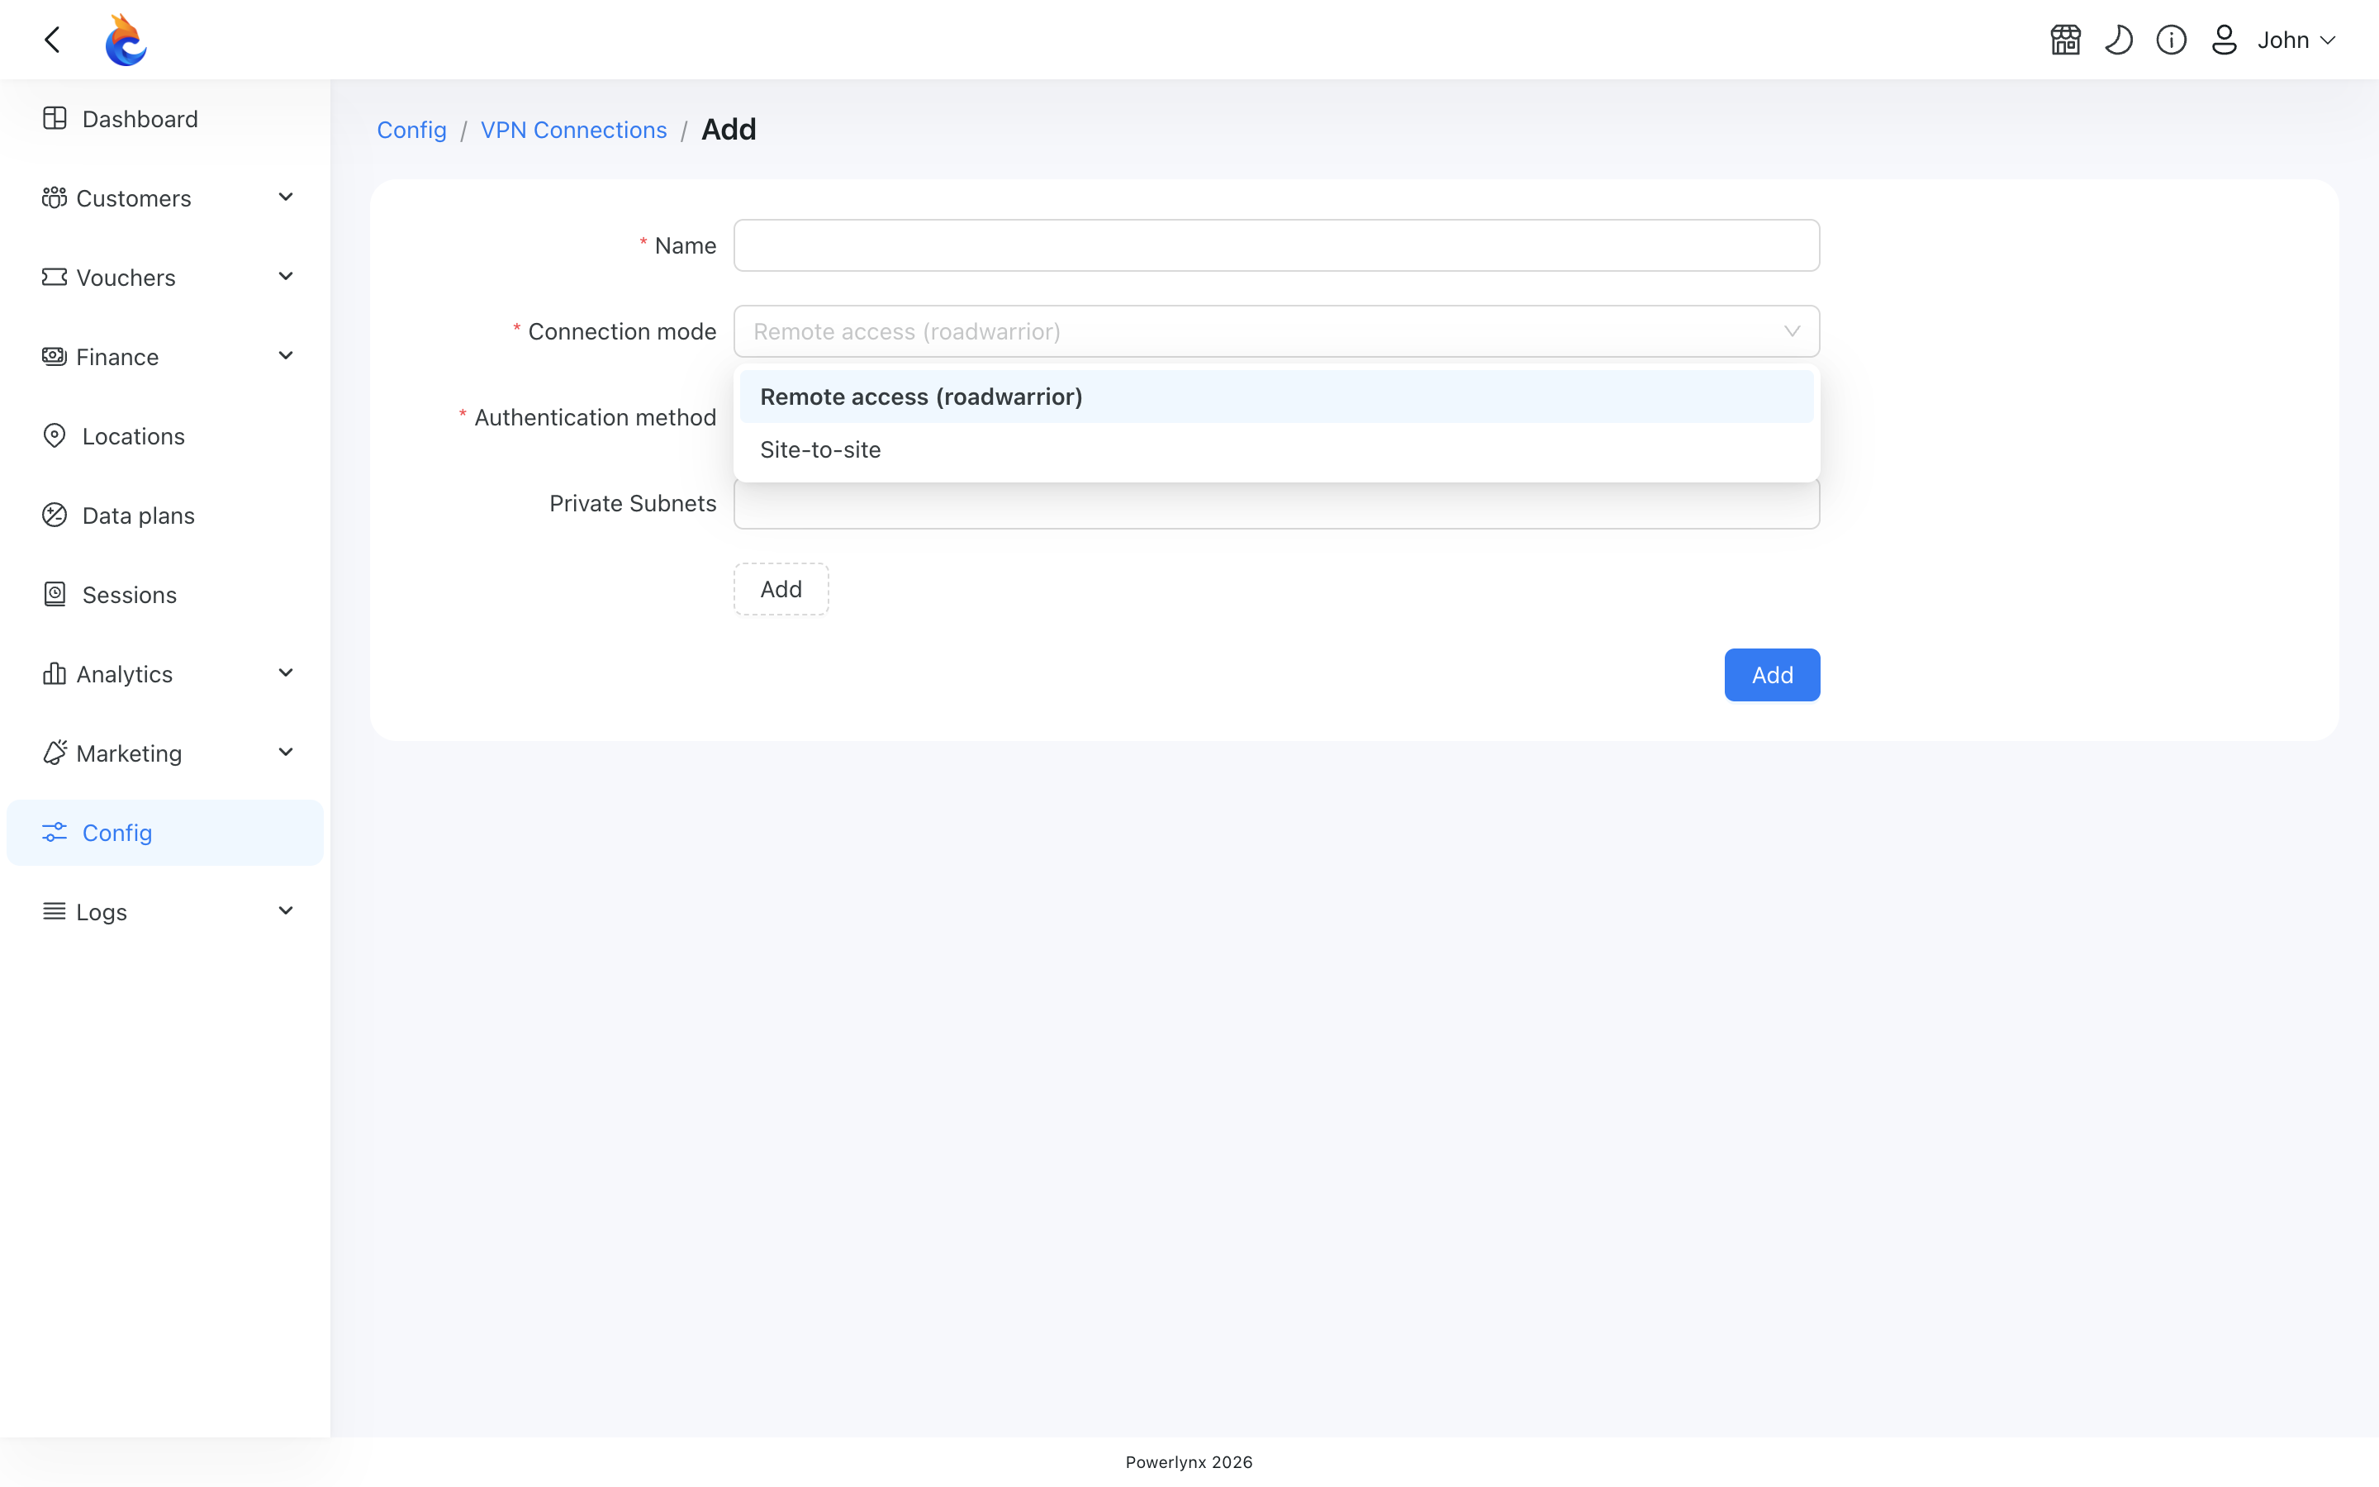Open the Sessions menu item
Image resolution: width=2379 pixels, height=1487 pixels.
click(165, 595)
